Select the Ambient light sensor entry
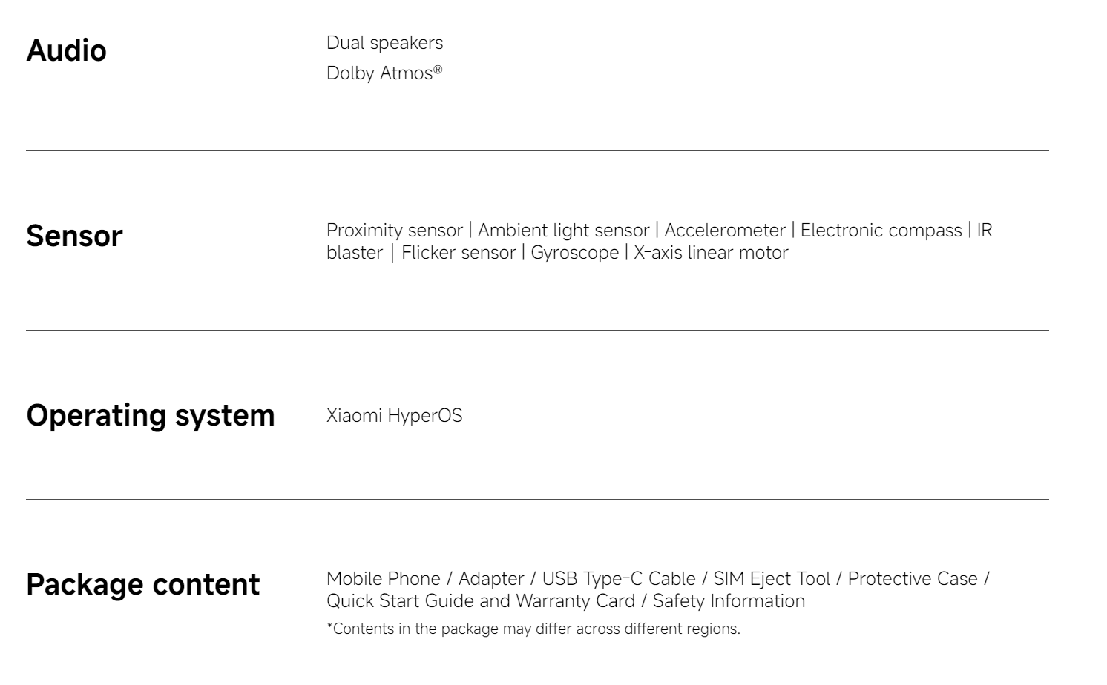This screenshot has width=1107, height=685. pos(563,231)
